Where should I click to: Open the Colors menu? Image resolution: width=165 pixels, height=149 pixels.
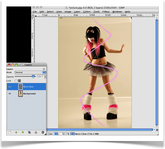[x=87, y=12]
